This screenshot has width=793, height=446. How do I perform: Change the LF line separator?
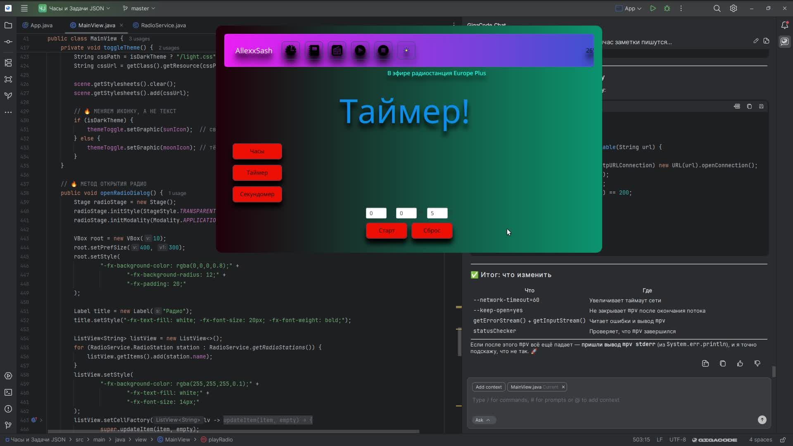click(x=660, y=440)
